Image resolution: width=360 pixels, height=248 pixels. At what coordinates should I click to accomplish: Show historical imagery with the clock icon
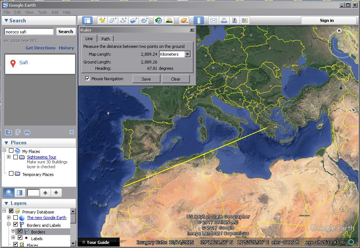click(158, 20)
